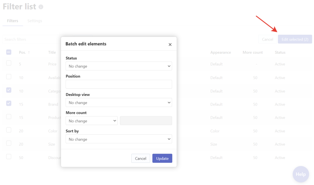314x185 pixels.
Task: Select the Filters tab
Action: pos(13,21)
